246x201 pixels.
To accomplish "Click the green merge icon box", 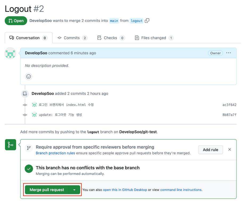I will tap(10, 145).
